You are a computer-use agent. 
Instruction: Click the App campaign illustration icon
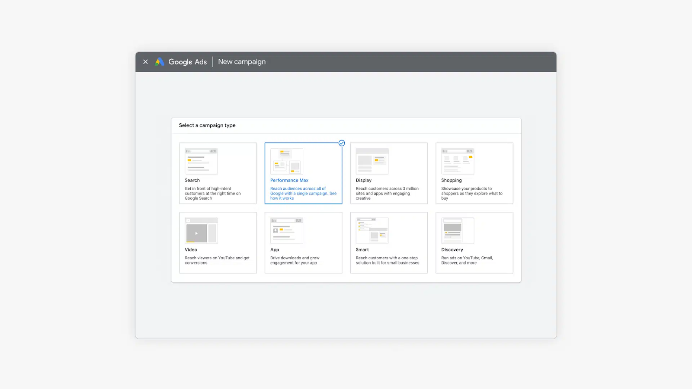[287, 231]
